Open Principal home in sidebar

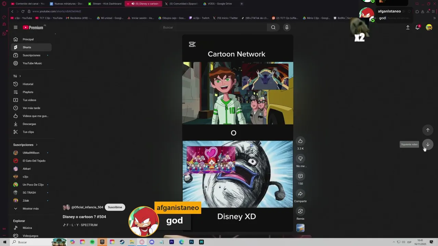[x=31, y=39]
